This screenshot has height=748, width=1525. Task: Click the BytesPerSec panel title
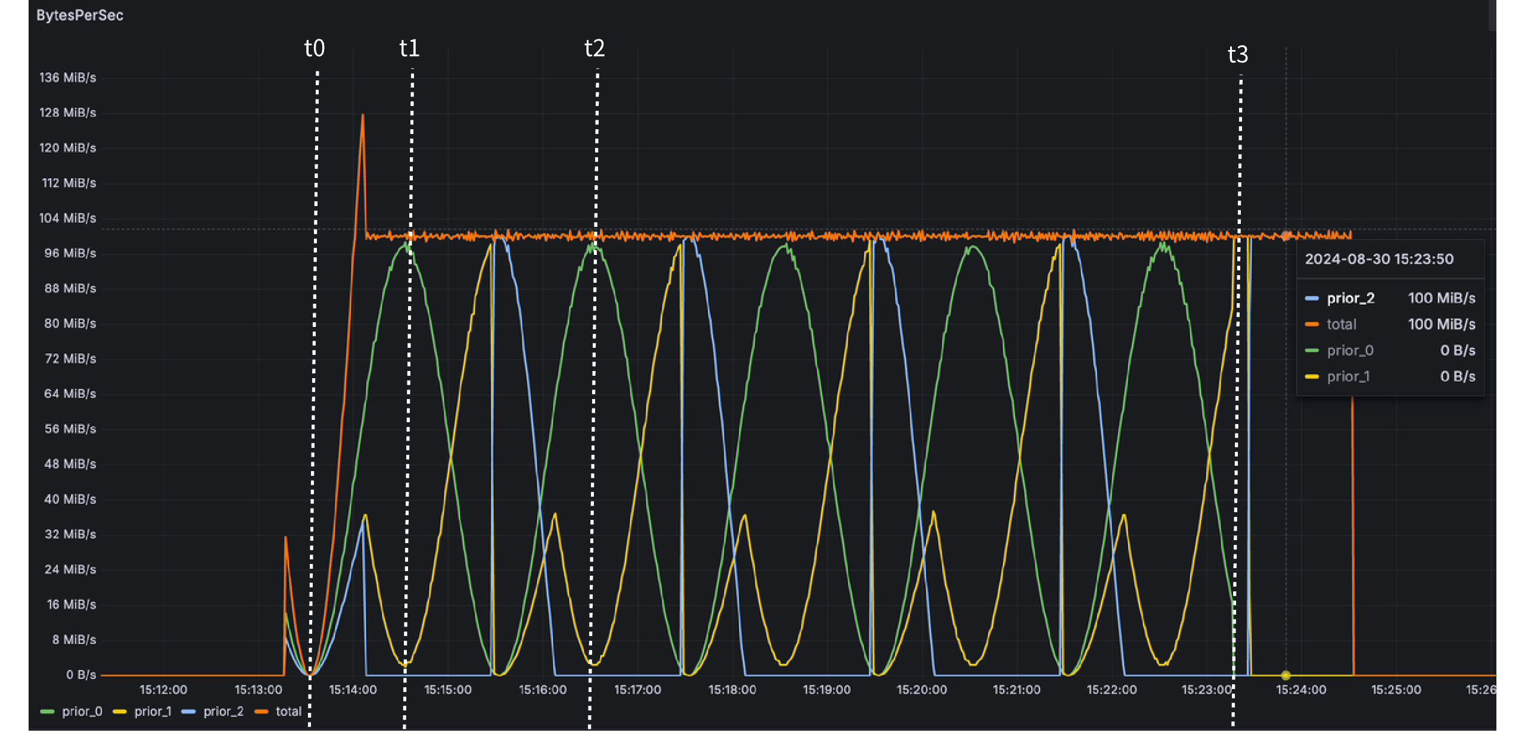[80, 15]
